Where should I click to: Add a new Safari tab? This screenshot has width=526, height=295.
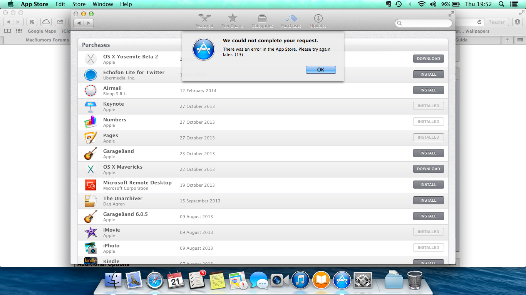[x=507, y=40]
